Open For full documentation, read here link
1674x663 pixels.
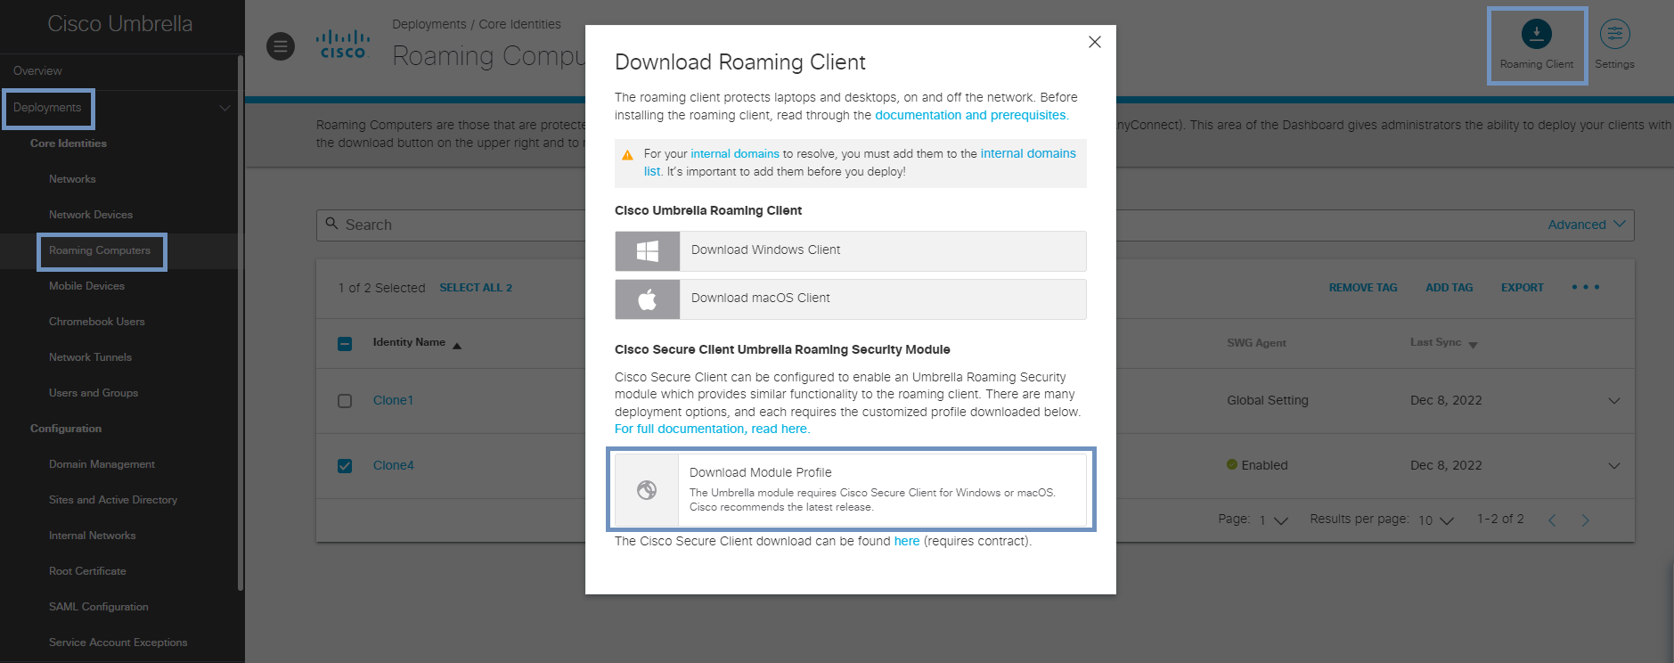tap(711, 429)
